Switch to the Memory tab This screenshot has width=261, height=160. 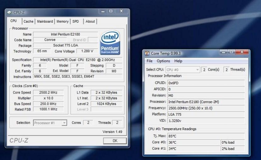pos(62,21)
